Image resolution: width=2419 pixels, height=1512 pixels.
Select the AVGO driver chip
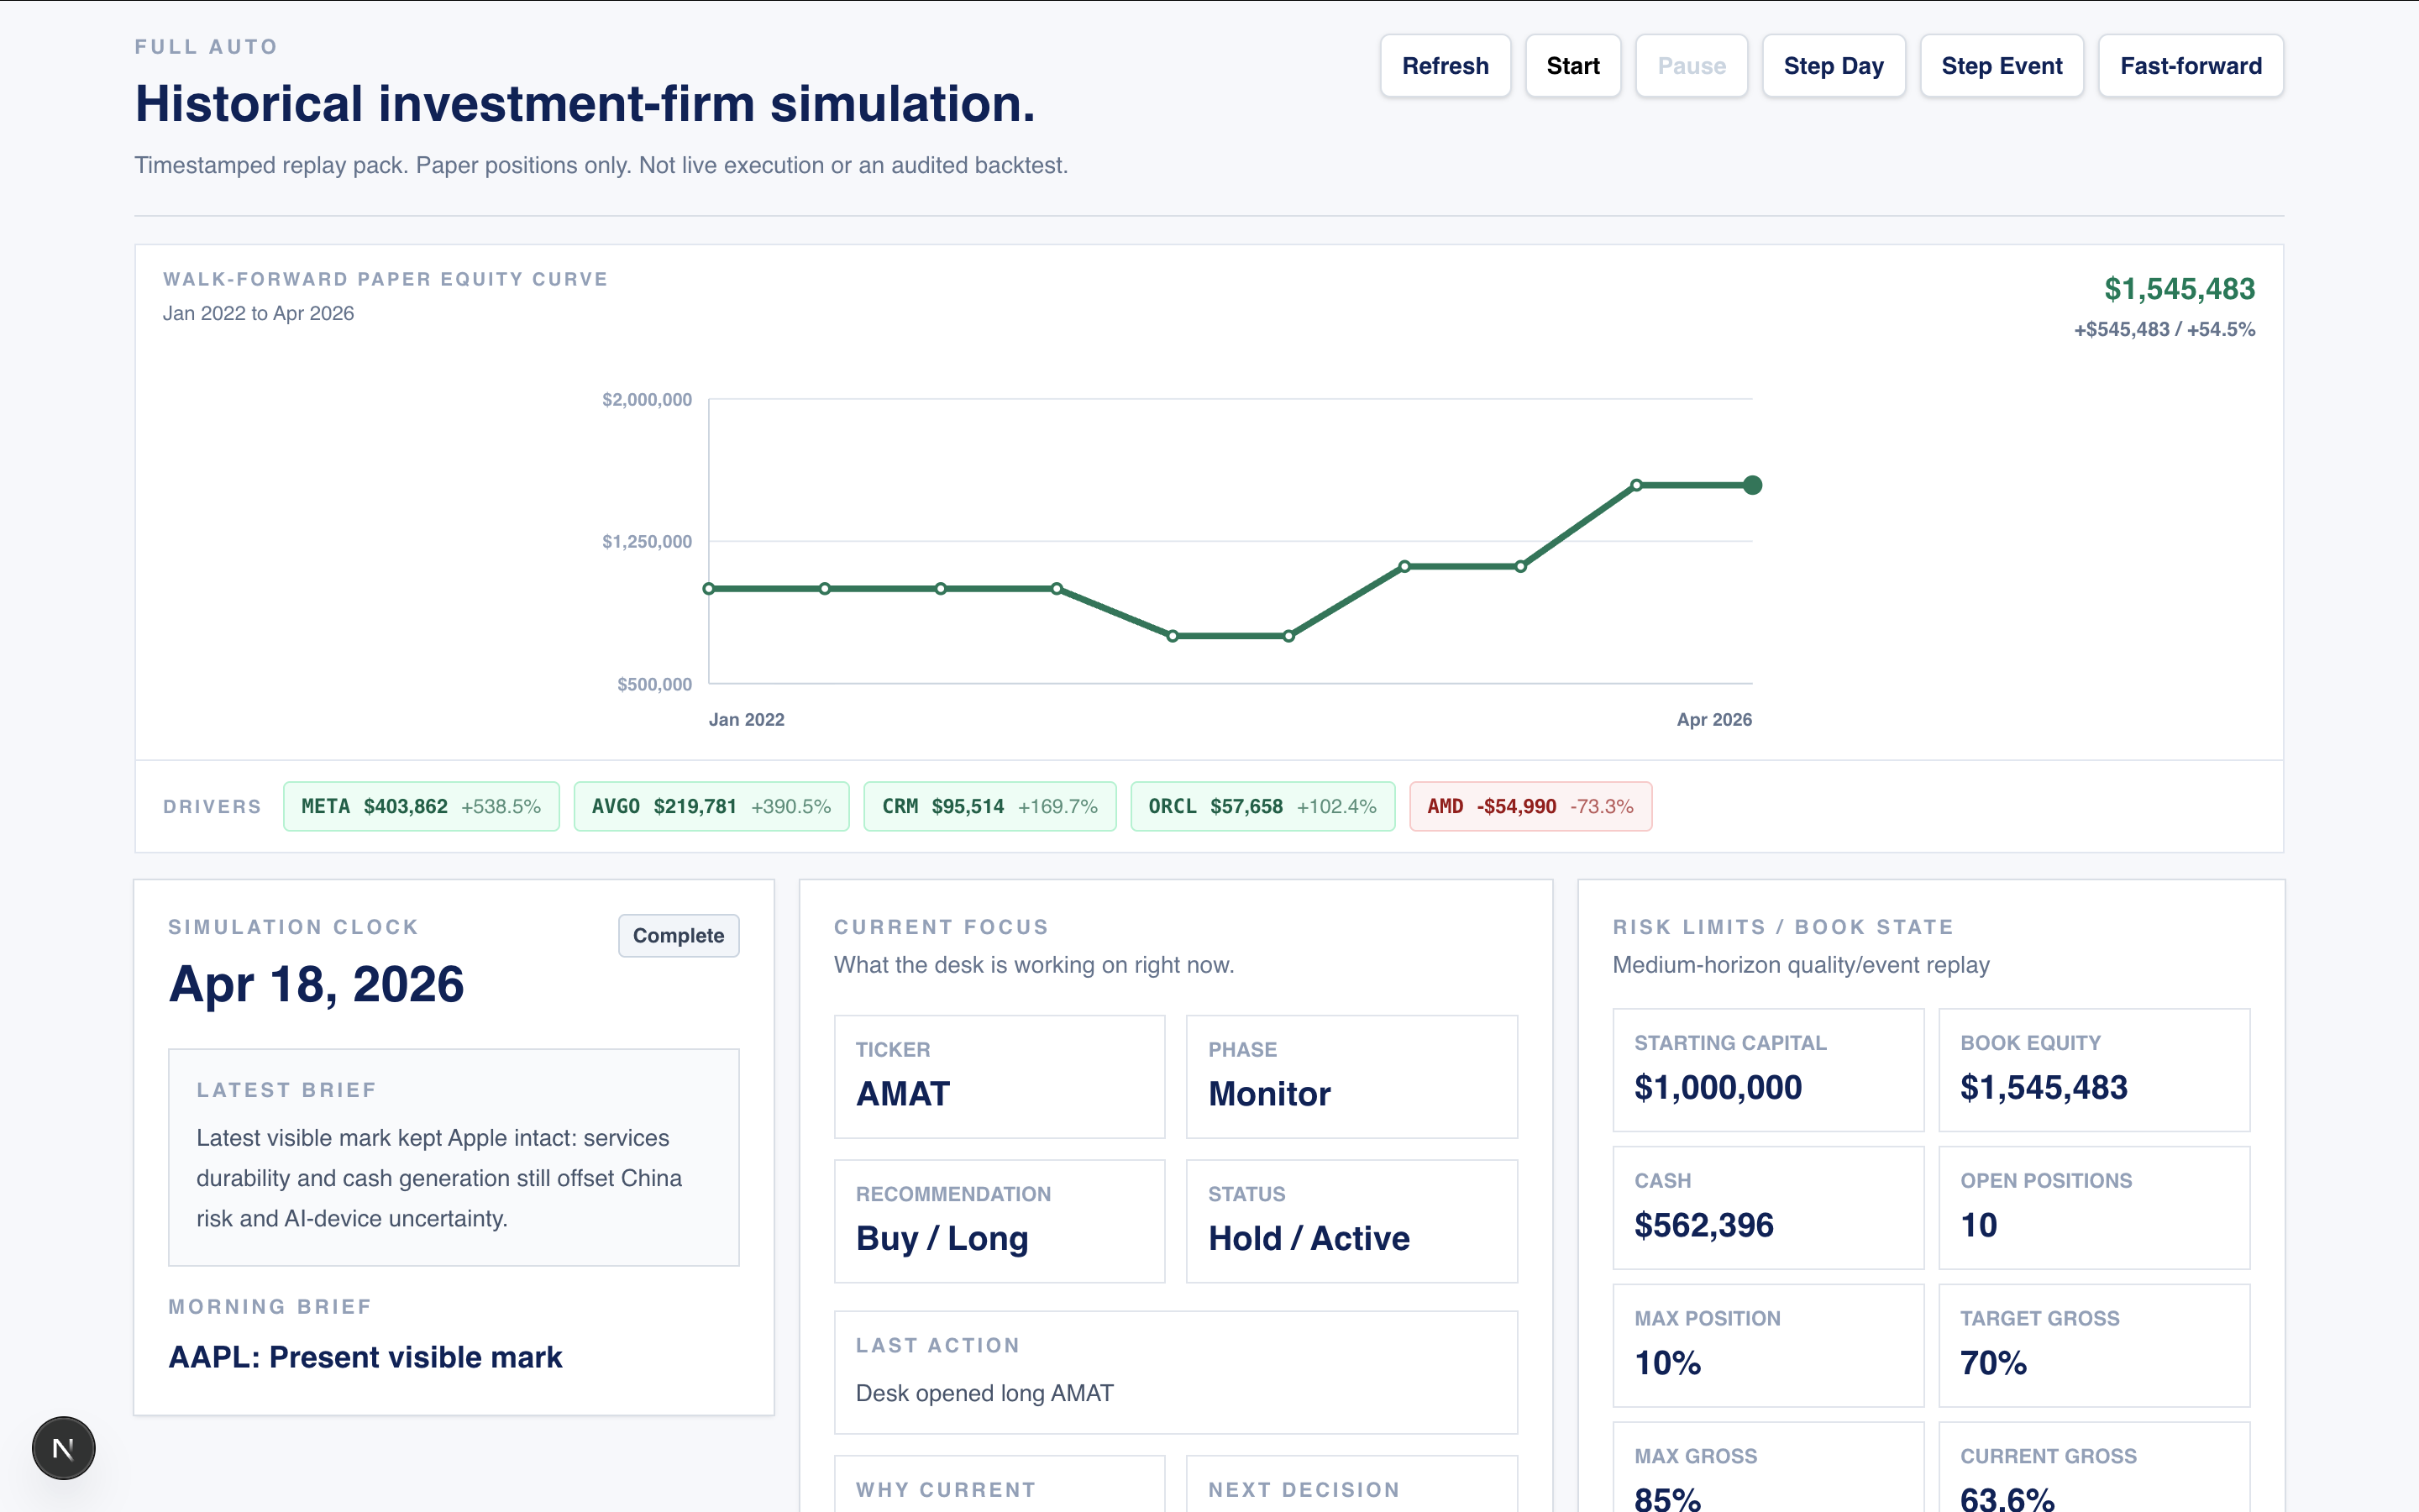pyautogui.click(x=711, y=806)
